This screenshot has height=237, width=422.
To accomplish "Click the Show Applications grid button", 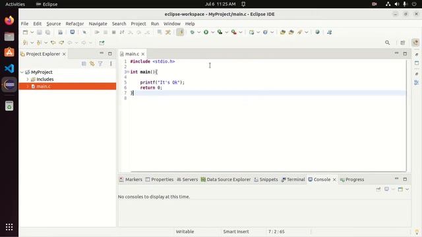I will pos(9,227).
